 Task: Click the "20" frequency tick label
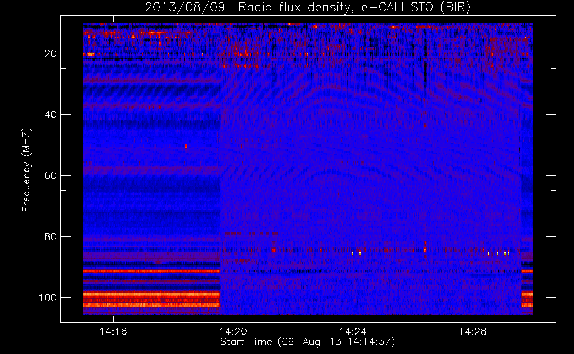(51, 53)
